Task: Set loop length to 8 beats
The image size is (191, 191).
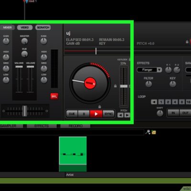Action: pos(182,102)
